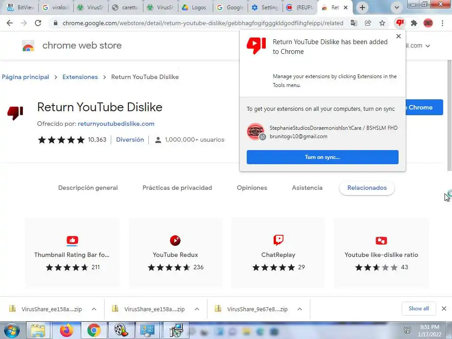
Task: Click the address bar URL
Action: point(203,23)
